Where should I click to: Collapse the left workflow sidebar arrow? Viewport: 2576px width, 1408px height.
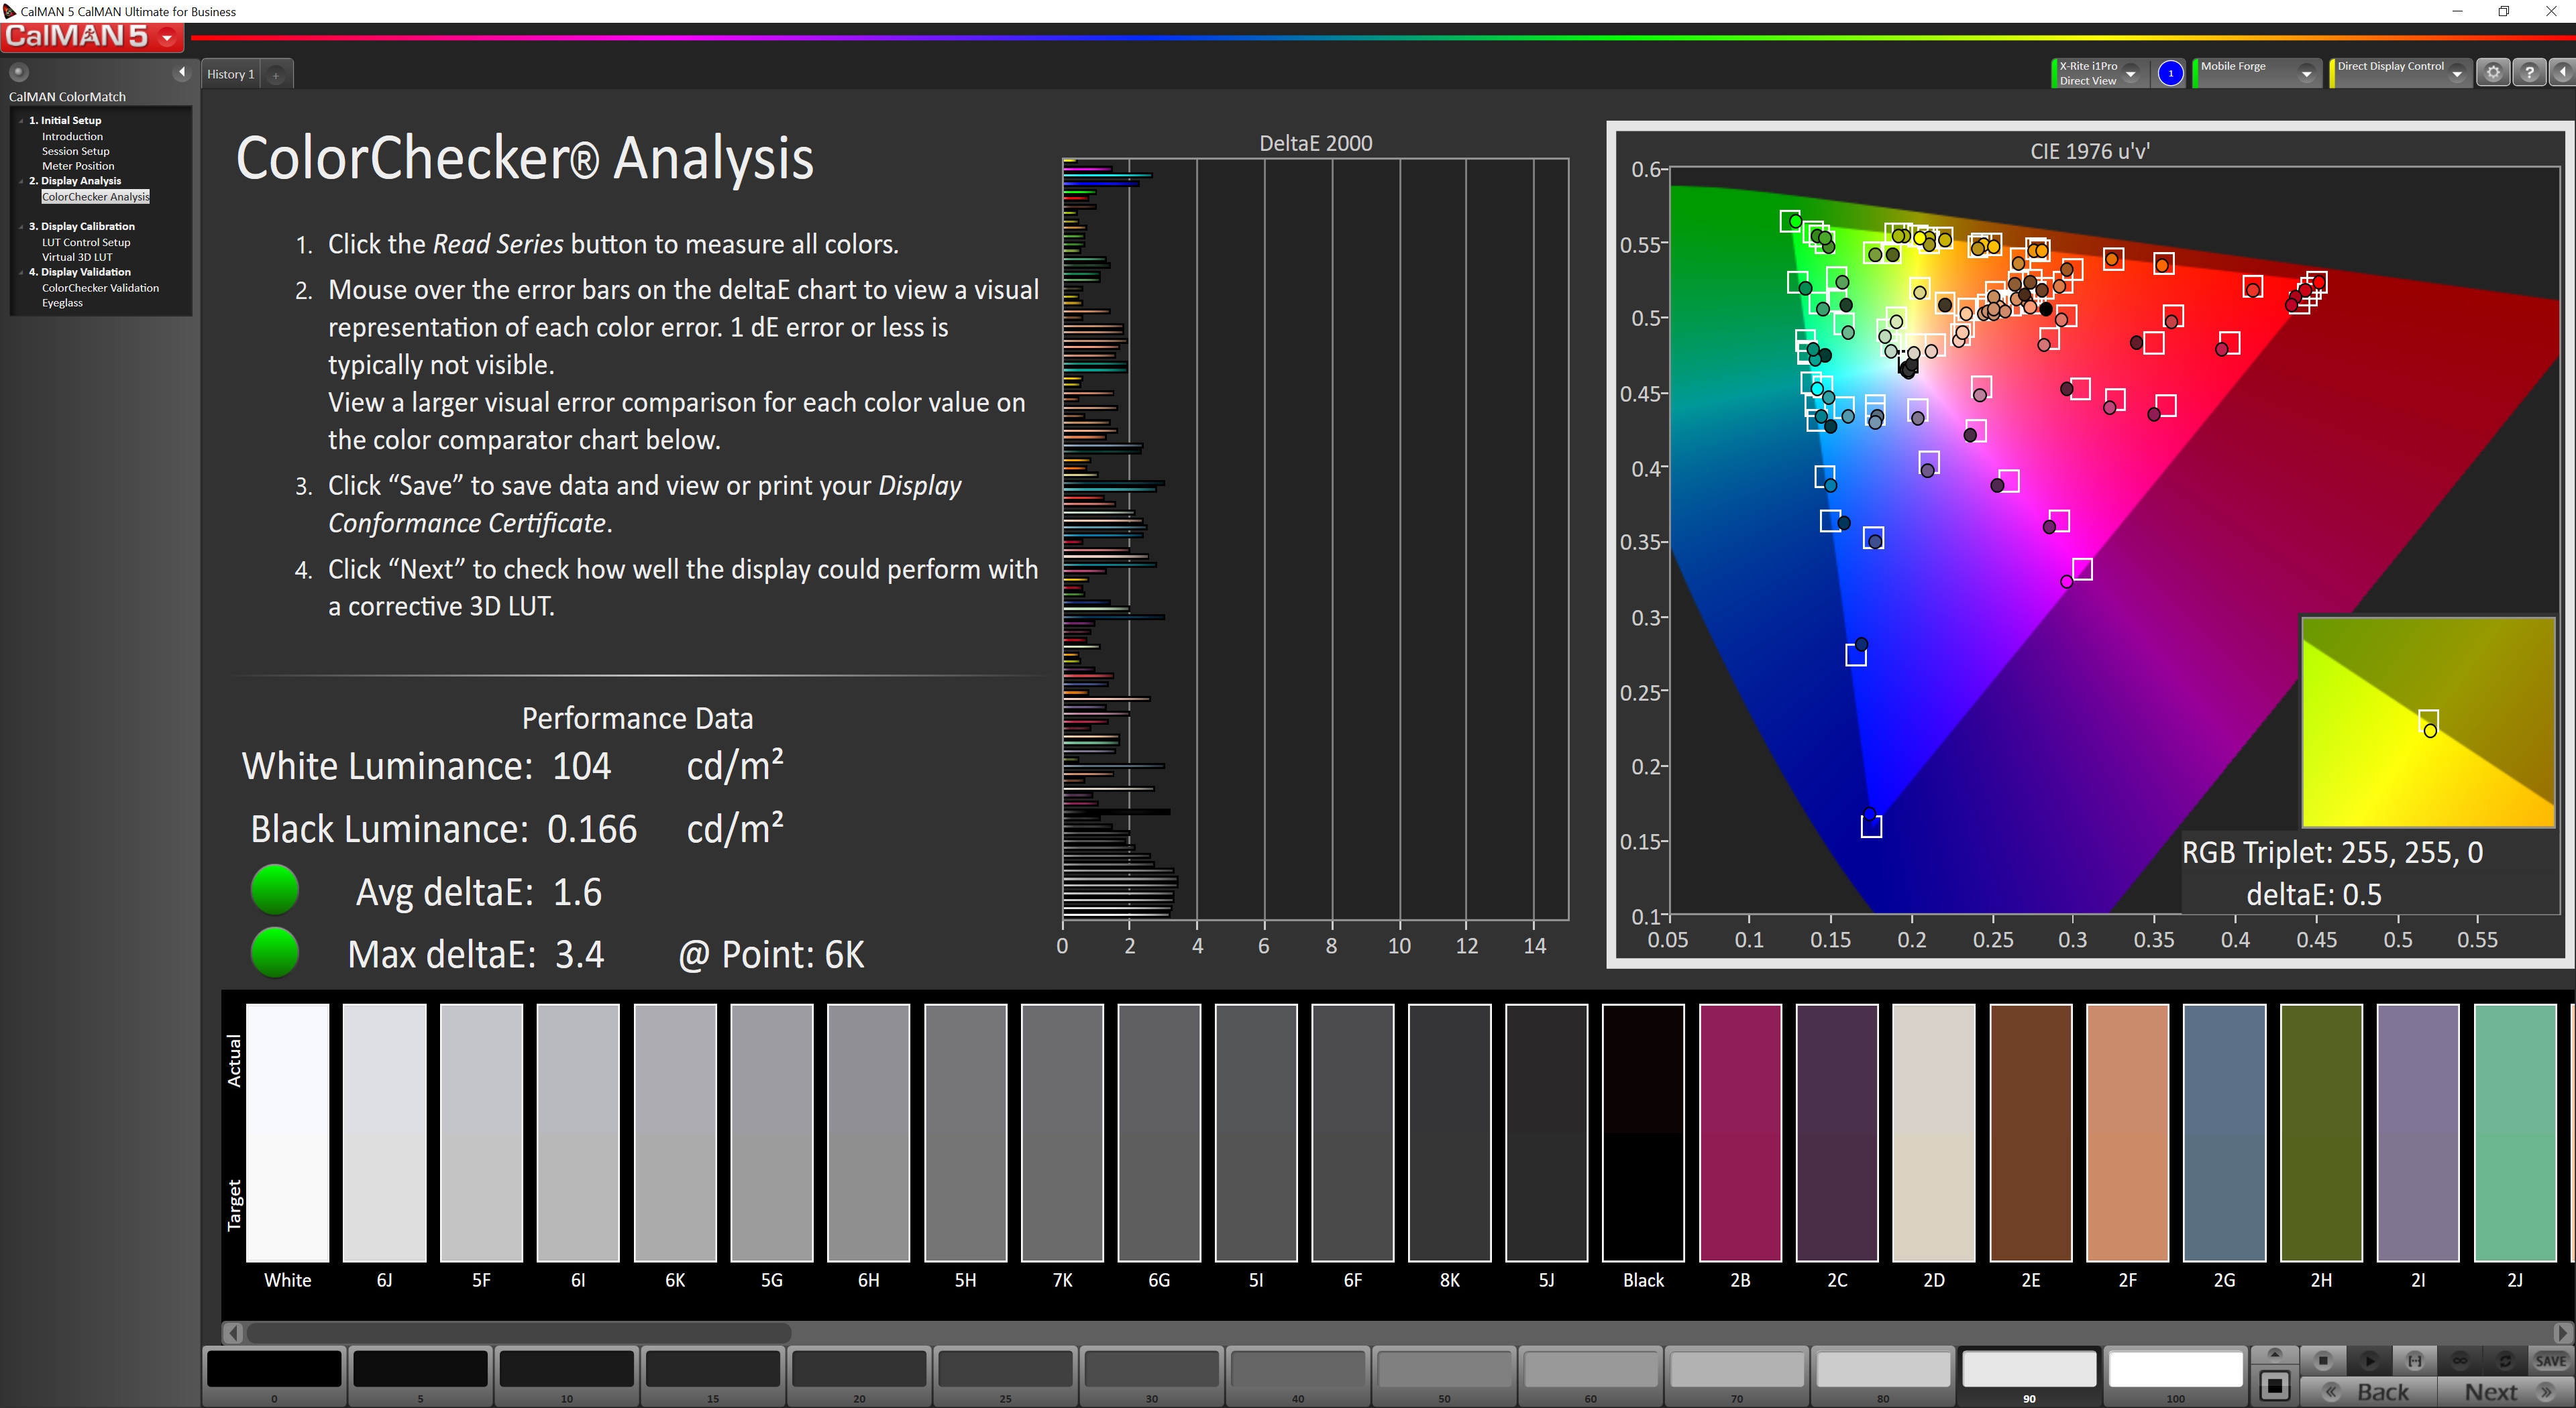[181, 72]
